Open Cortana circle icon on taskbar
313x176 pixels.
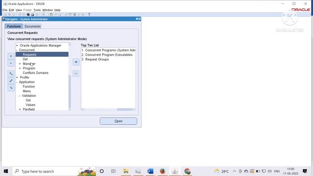click(x=102, y=171)
